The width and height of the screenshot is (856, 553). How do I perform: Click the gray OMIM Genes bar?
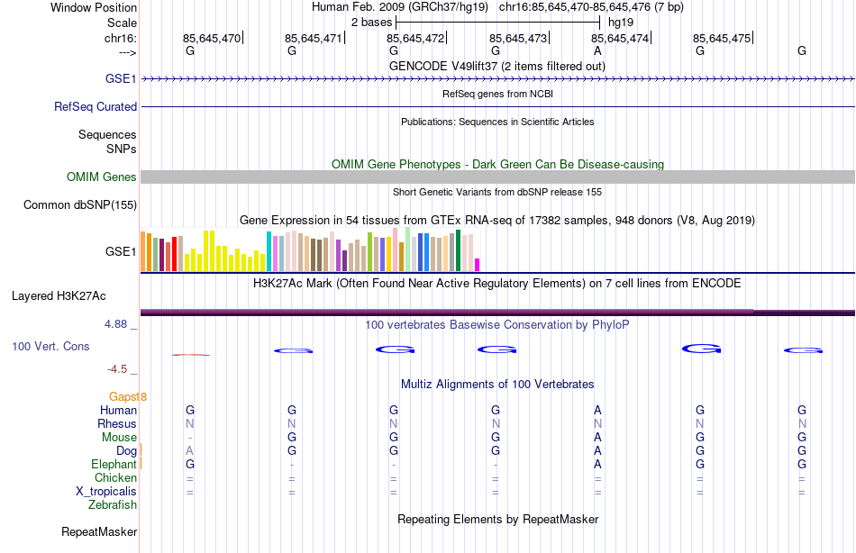tap(497, 177)
